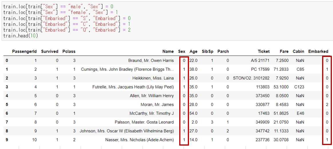Image resolution: width=333 pixels, height=149 pixels.
Task: Click fare value '11.1333'
Action: pos(281,131)
